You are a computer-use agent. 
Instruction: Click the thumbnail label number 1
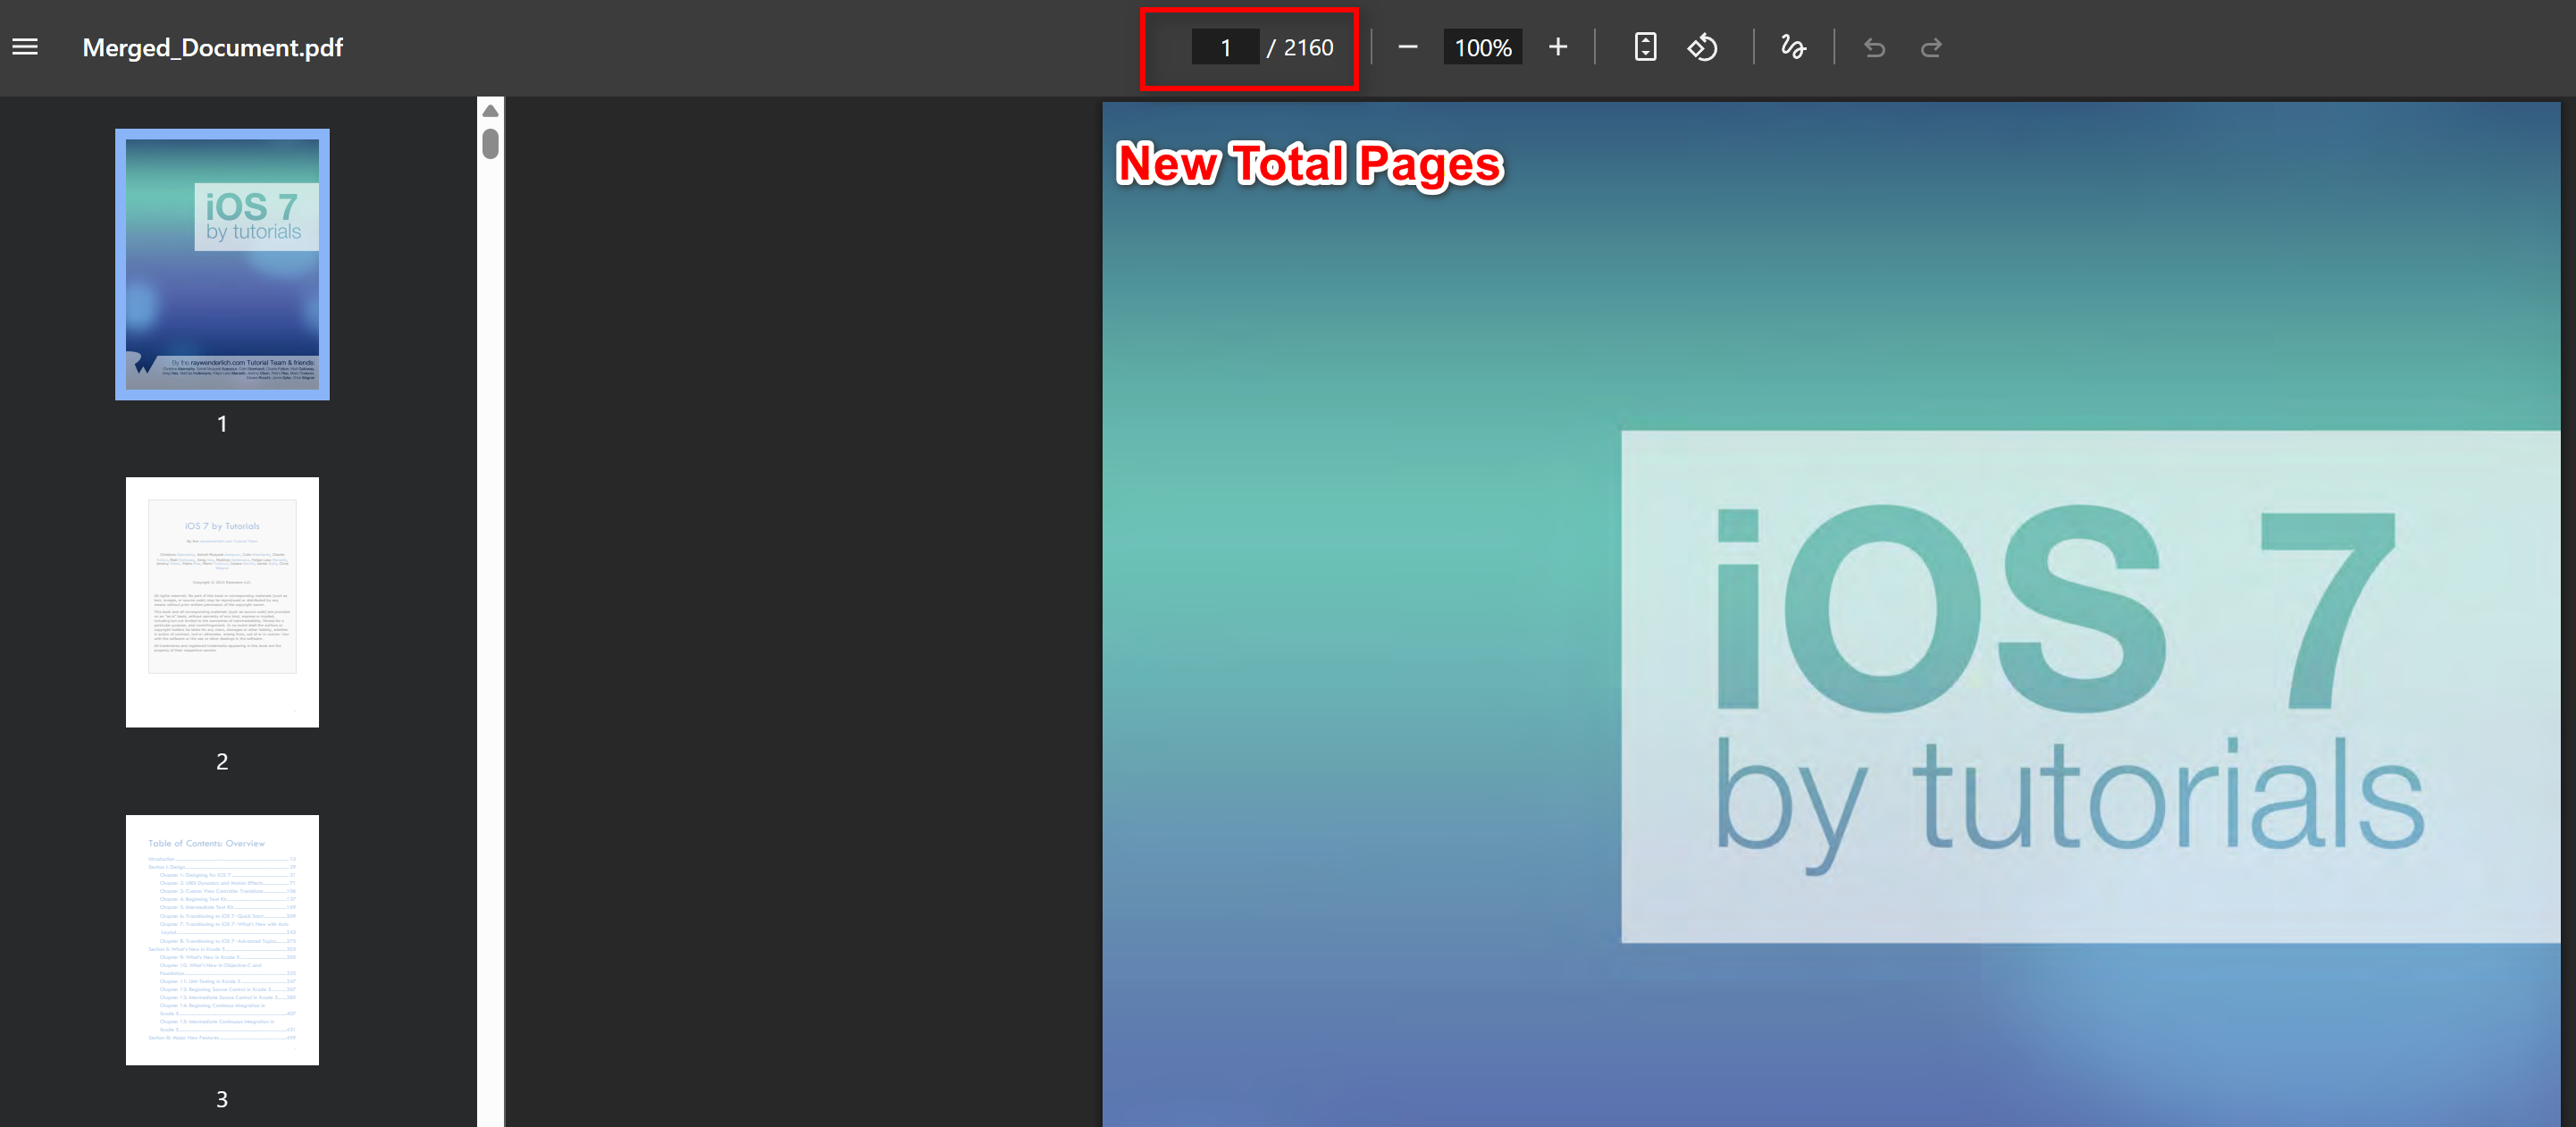[x=222, y=424]
